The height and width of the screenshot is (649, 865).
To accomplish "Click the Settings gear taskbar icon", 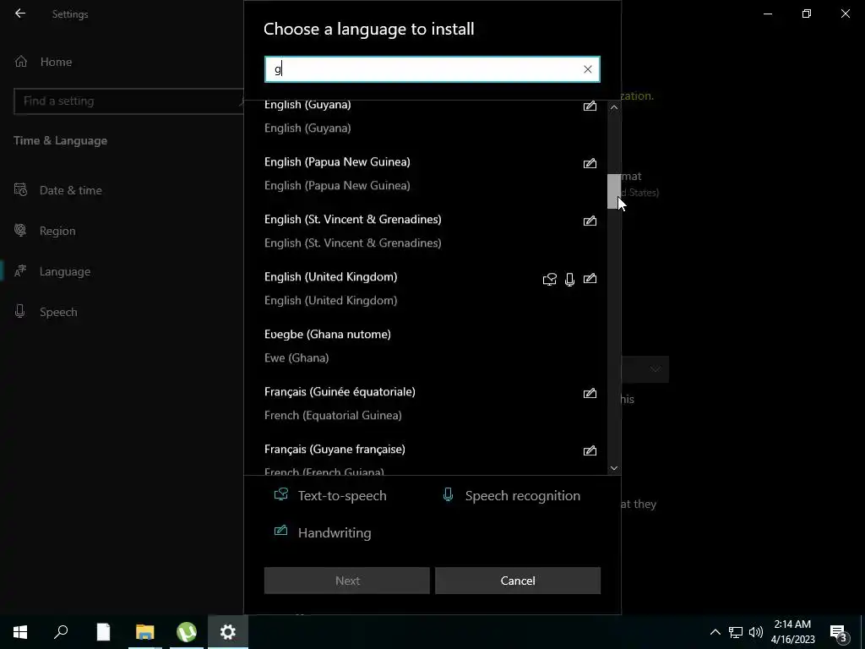I will click(x=228, y=632).
